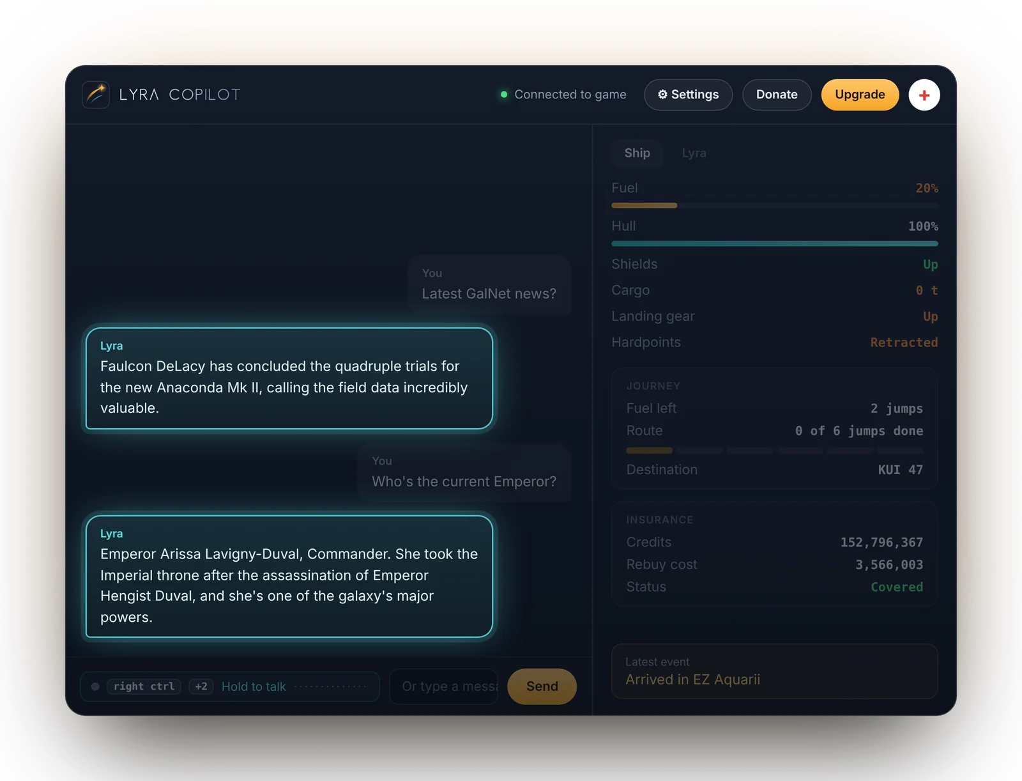This screenshot has width=1022, height=781.
Task: Click the Hull '100%' percentage
Action: (923, 226)
